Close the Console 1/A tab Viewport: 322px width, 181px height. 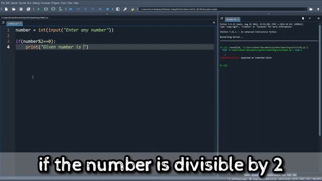238,20
